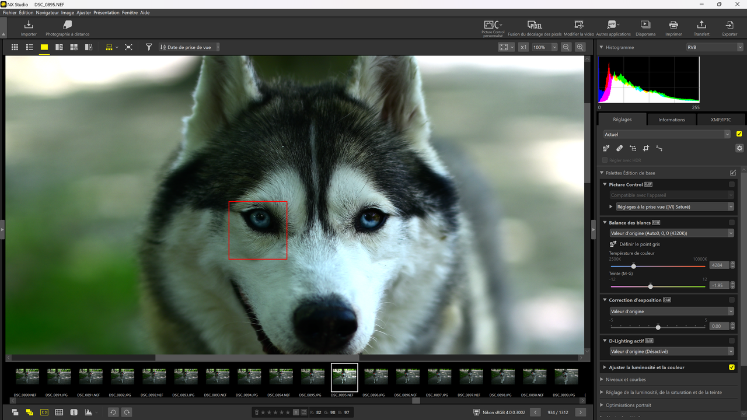Switch to thumbnail grid view
This screenshot has width=747, height=420.
[x=15, y=47]
